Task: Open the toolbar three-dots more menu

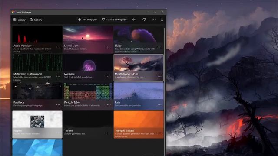Action: point(153,19)
